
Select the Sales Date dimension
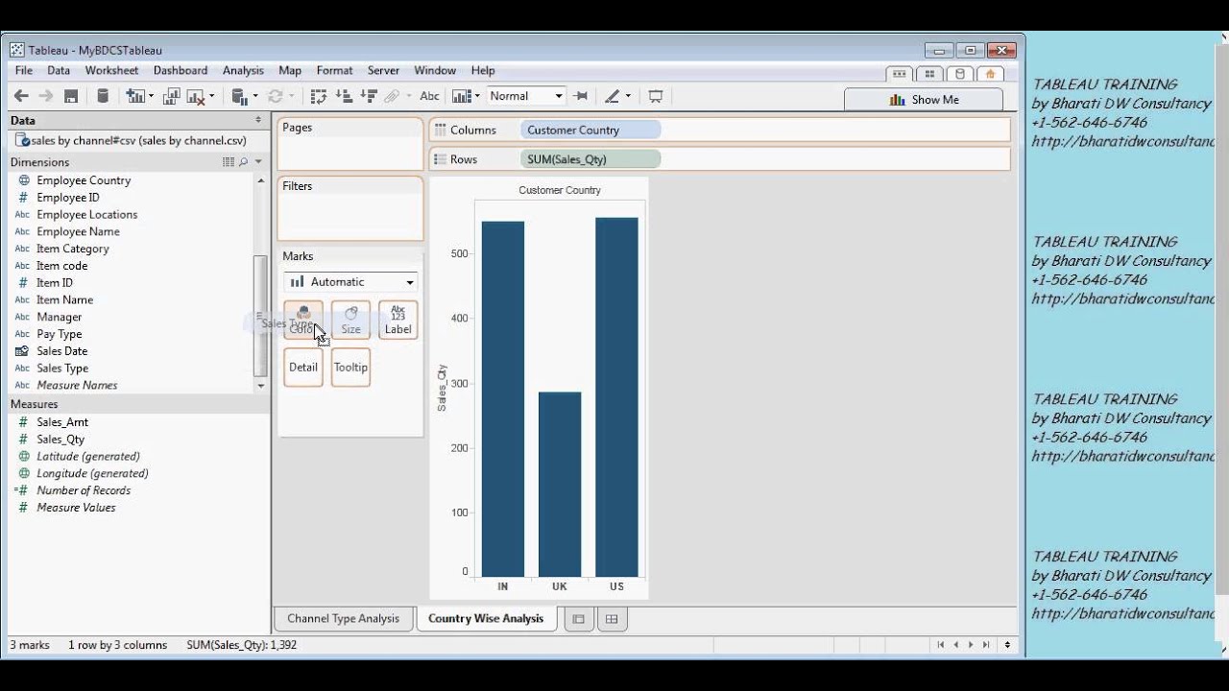click(61, 351)
